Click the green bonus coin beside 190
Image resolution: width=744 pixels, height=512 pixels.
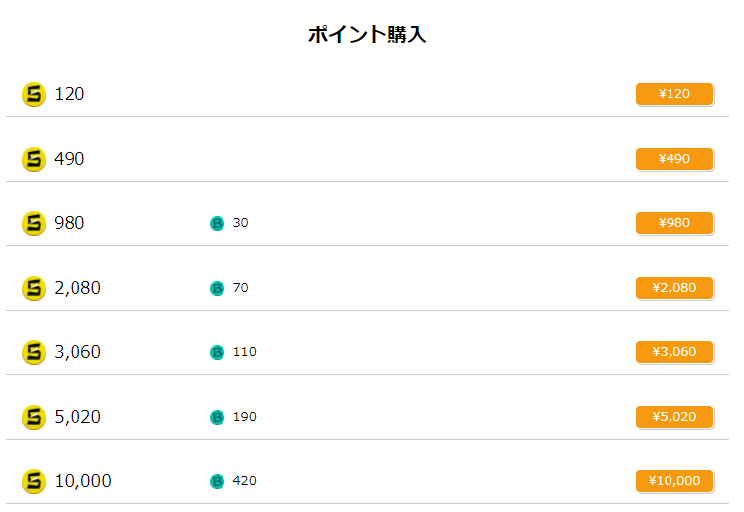(x=217, y=417)
